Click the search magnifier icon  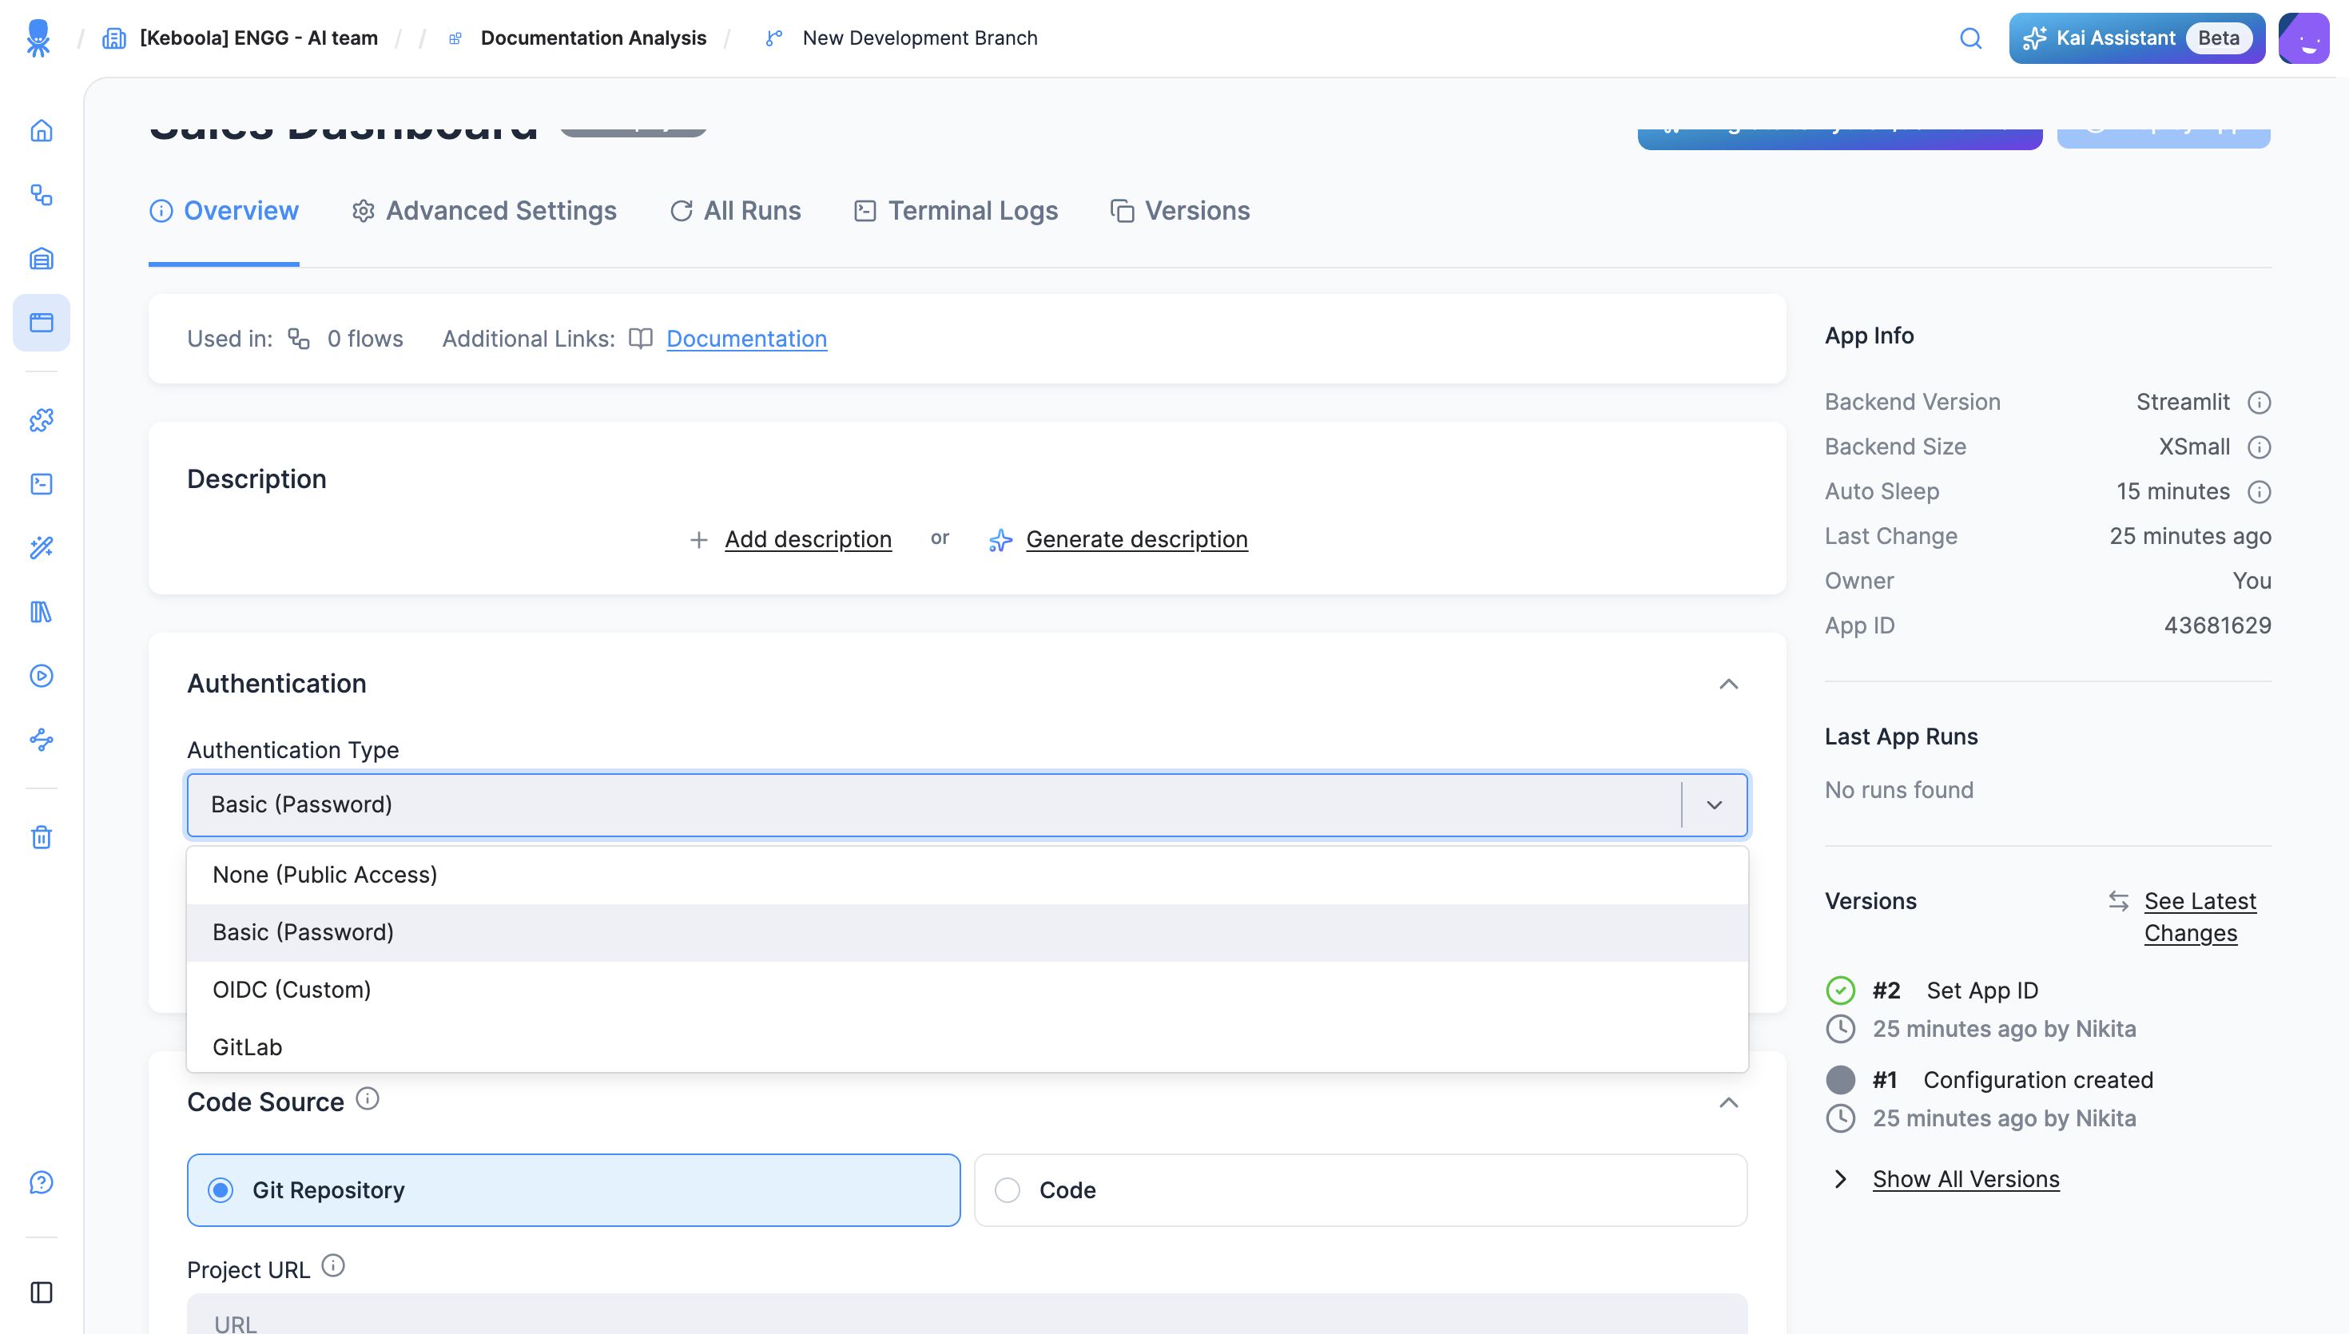point(1970,38)
